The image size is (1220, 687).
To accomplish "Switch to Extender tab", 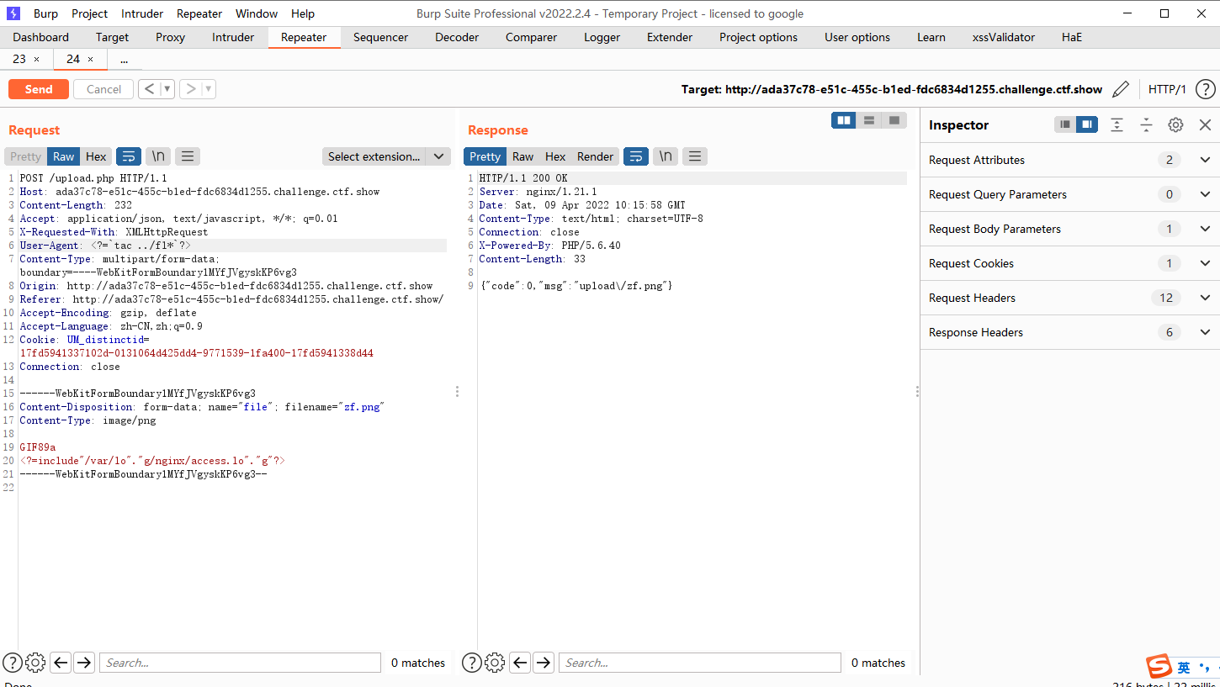I will 670,37.
